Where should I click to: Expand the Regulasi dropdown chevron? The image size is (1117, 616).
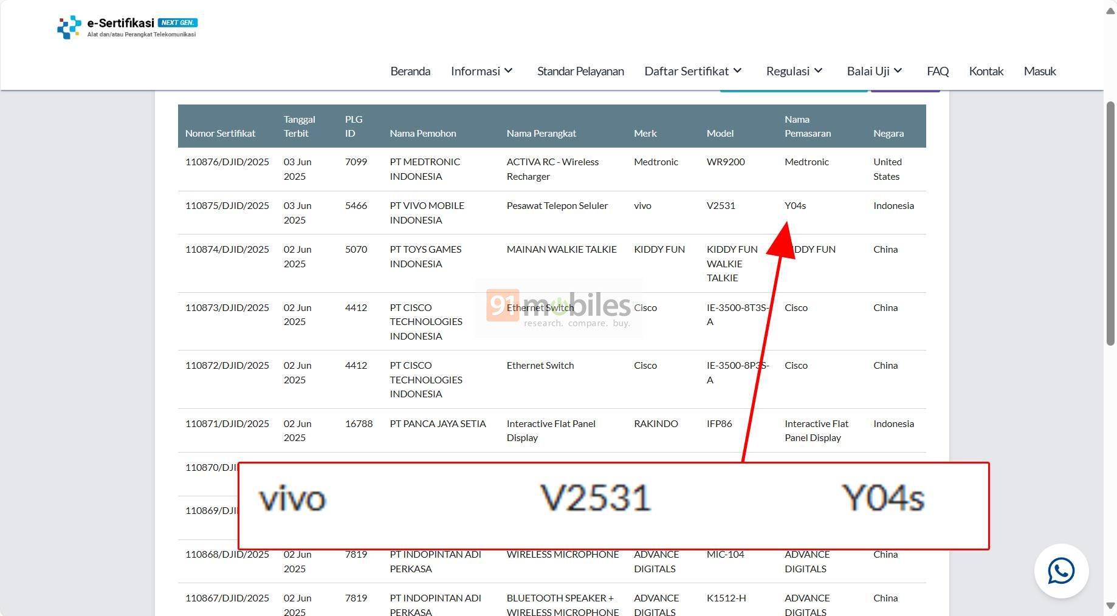click(818, 71)
